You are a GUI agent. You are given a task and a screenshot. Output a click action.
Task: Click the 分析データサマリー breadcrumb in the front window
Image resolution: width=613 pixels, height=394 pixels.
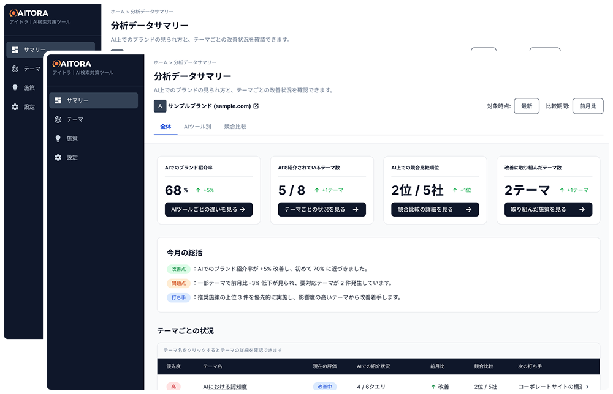coord(195,62)
